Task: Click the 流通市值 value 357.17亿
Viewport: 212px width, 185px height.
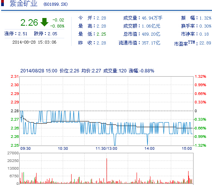Action: point(151,43)
